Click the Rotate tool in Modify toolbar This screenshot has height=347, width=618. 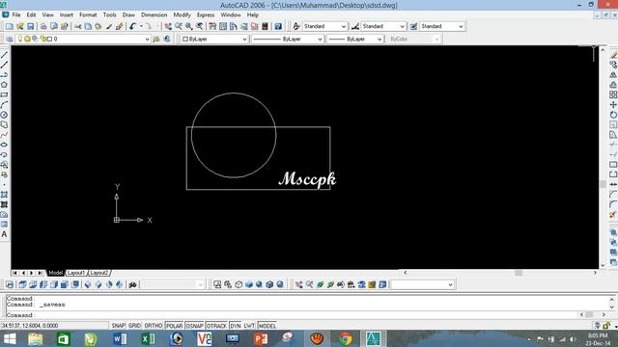point(613,115)
